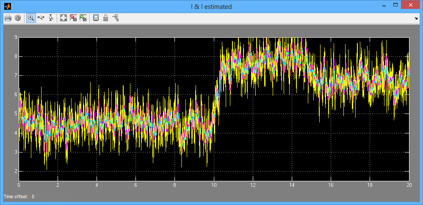
Task: Click the Time offset label
Action: pyautogui.click(x=16, y=197)
